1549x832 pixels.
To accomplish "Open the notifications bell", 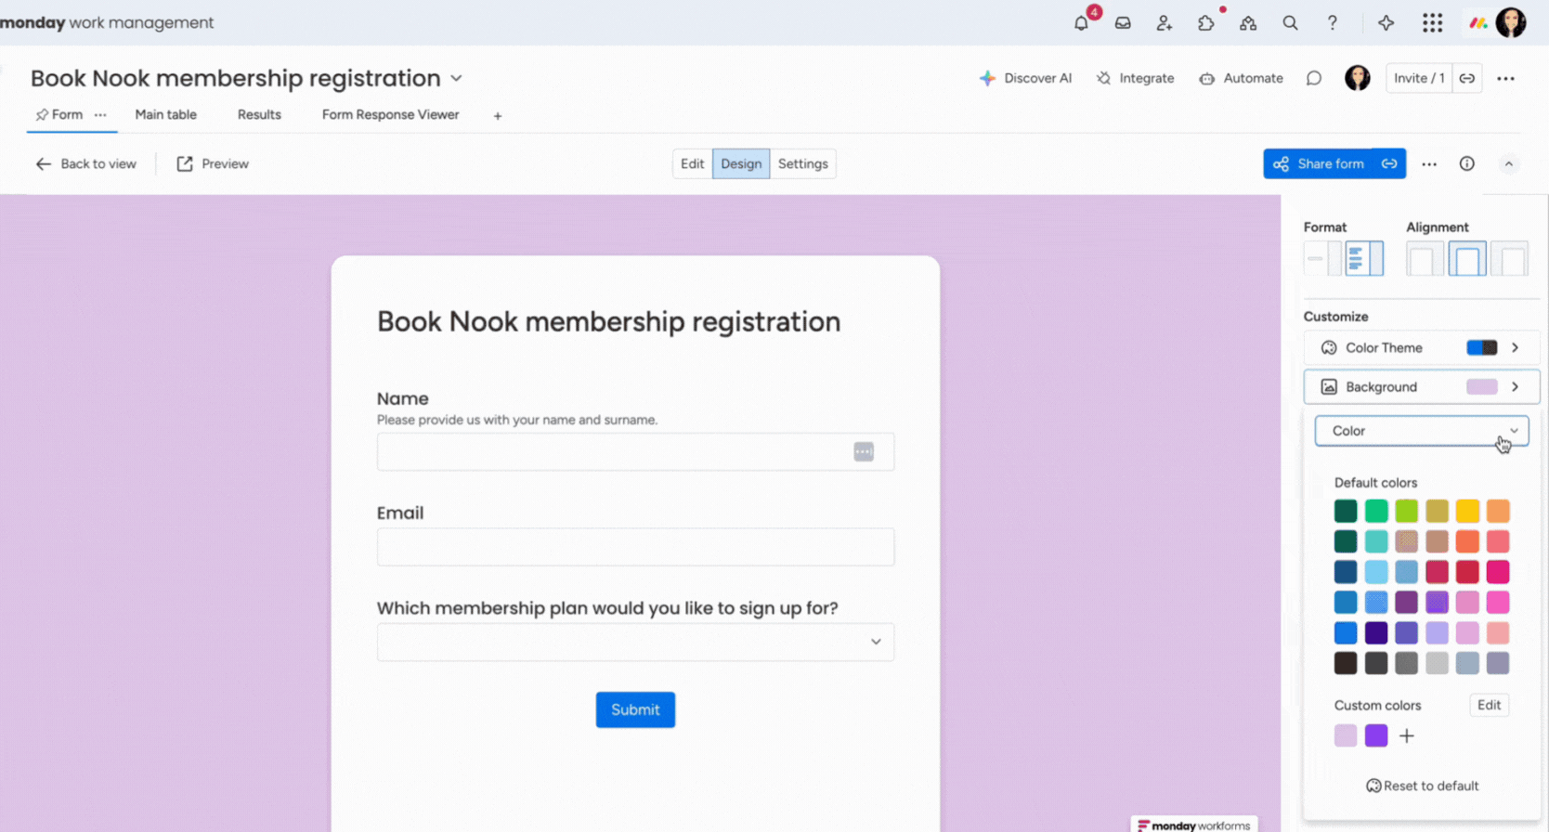I will 1081,23.
